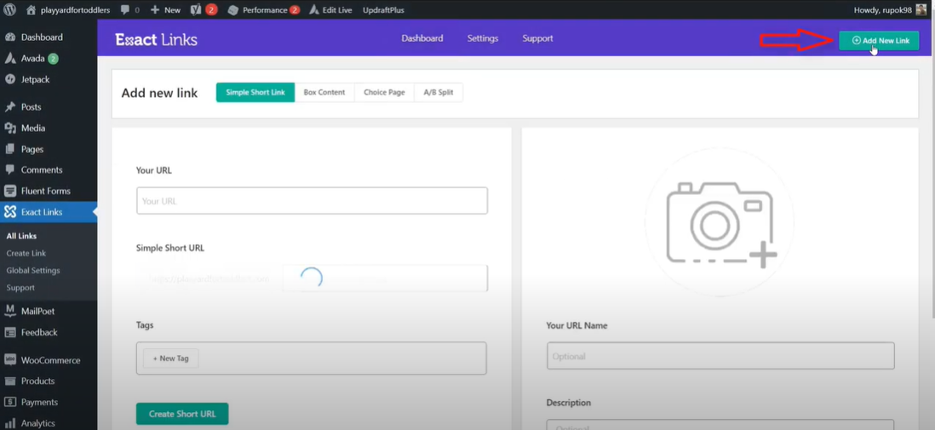Open Performance menu in admin bar
The image size is (935, 430).
(x=264, y=9)
